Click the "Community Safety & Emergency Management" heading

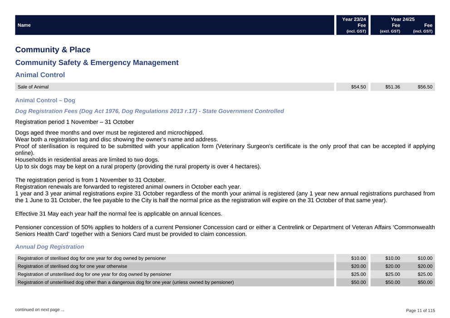click(x=97, y=63)
